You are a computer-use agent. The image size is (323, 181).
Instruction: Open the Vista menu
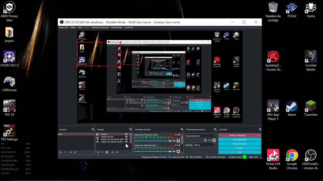click(80, 27)
